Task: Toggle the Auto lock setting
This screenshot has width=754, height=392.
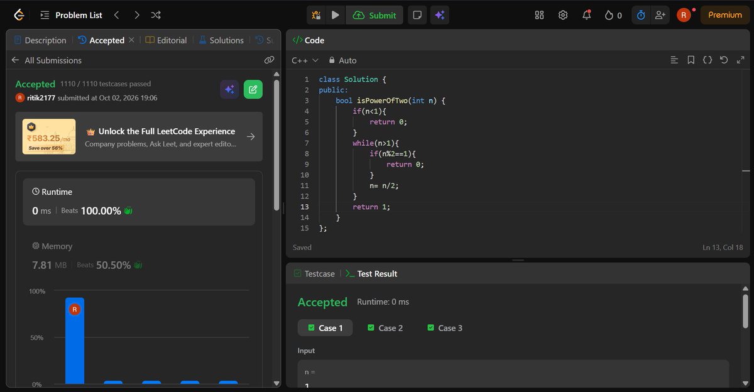Action: coord(342,60)
